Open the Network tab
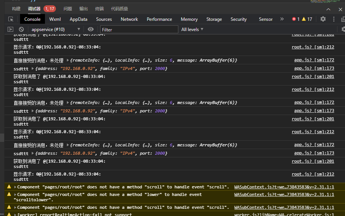Viewport: 345px width, 216px height. [129, 19]
